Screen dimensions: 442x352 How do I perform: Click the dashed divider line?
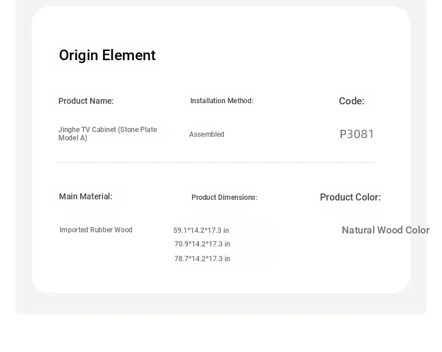click(x=217, y=163)
